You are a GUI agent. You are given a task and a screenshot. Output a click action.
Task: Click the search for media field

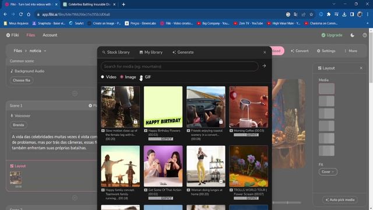[180, 66]
